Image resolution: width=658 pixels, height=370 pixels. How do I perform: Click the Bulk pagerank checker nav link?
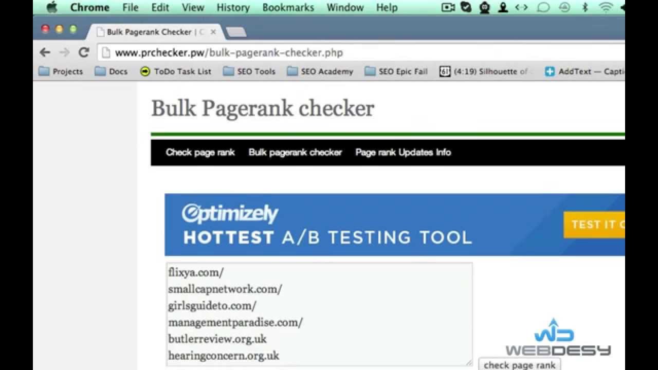coord(295,152)
